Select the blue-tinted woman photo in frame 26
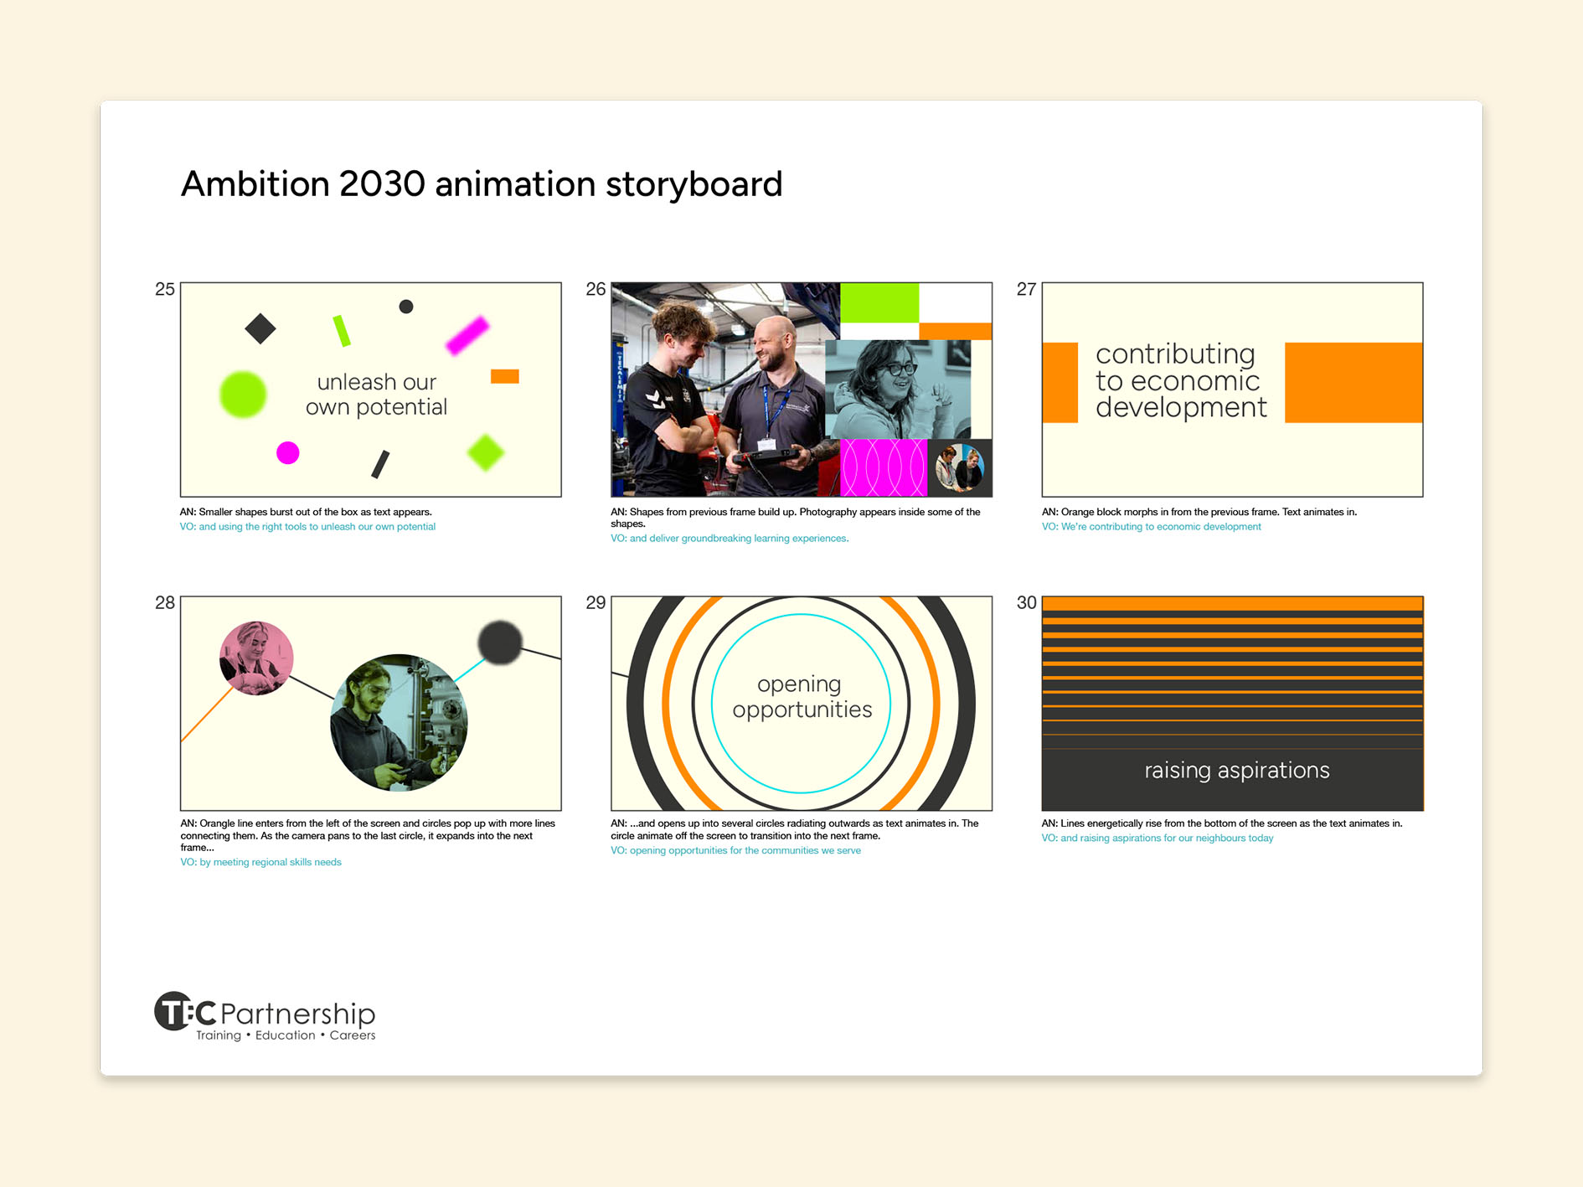The height and width of the screenshot is (1187, 1583). [x=896, y=390]
